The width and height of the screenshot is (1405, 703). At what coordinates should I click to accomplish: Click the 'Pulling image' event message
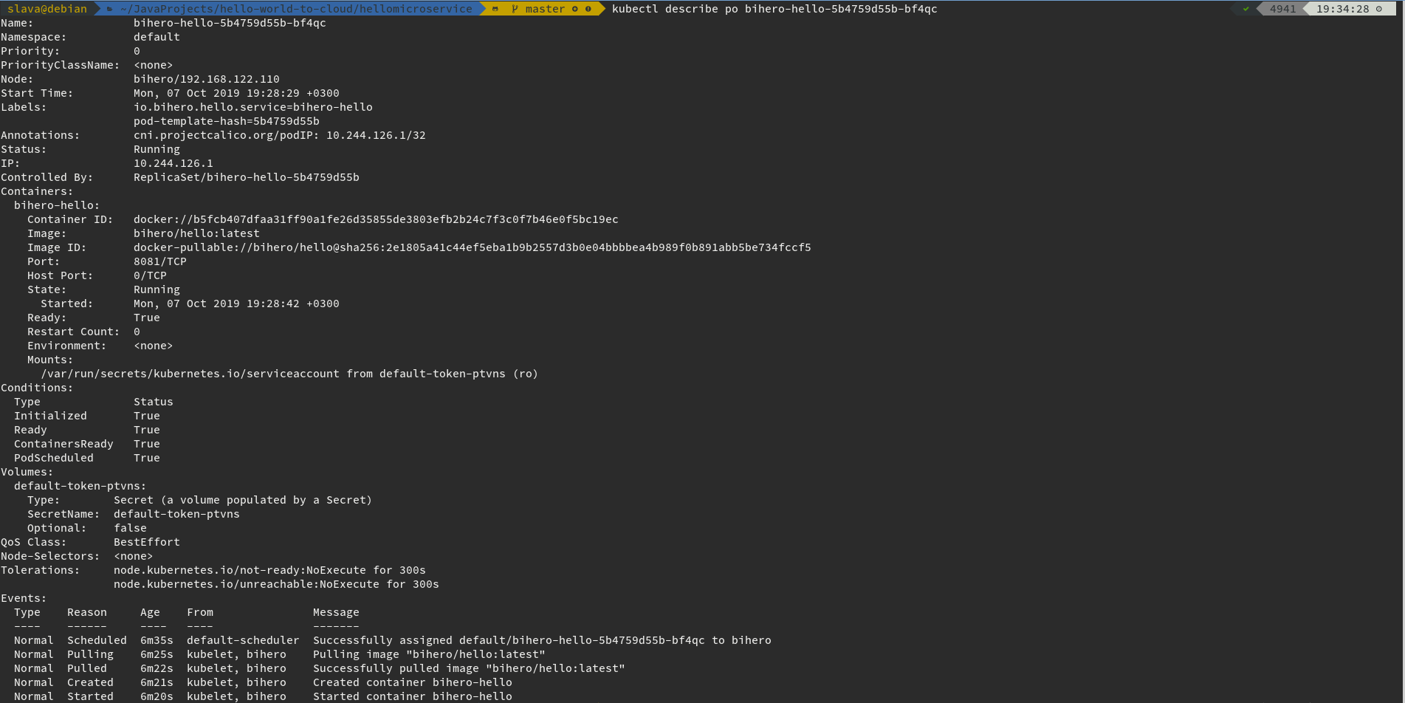tap(429, 654)
